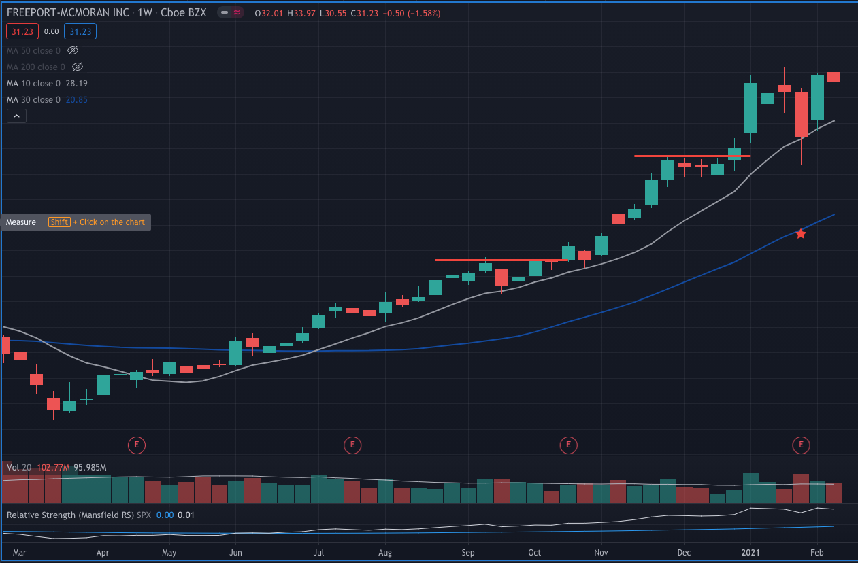
Task: Click the low value L30.55
Action: [x=333, y=13]
